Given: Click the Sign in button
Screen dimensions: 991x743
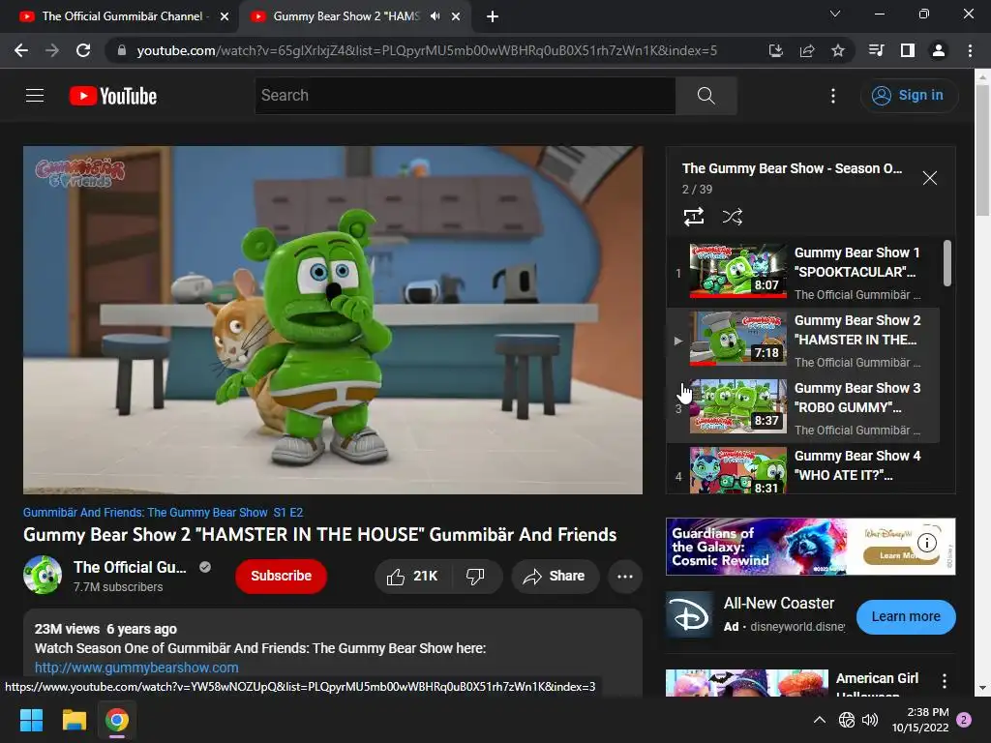Looking at the screenshot, I should (x=908, y=96).
